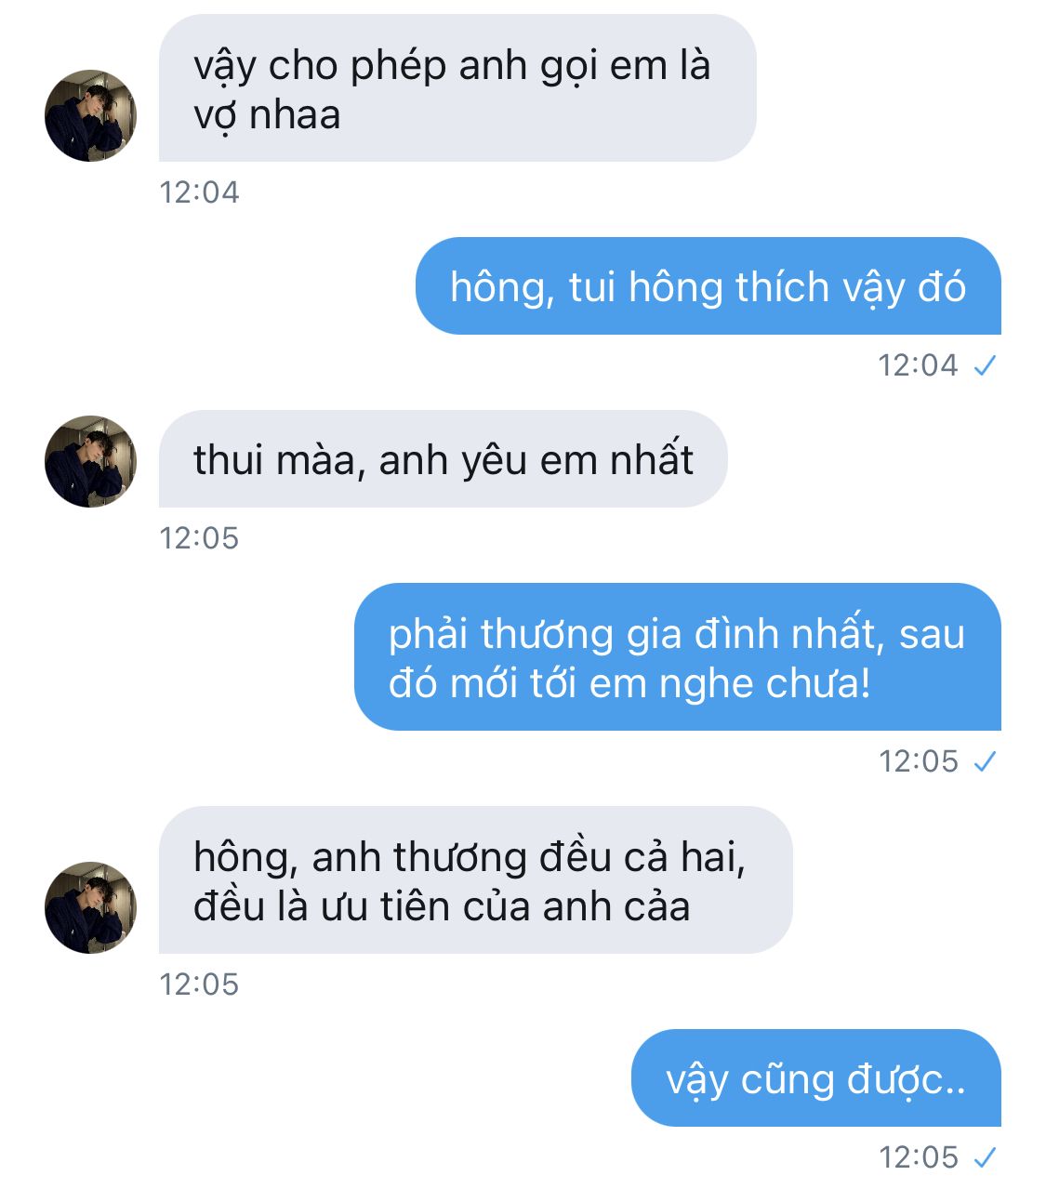Tap the 12:04 timestamp under the first received message

click(199, 192)
